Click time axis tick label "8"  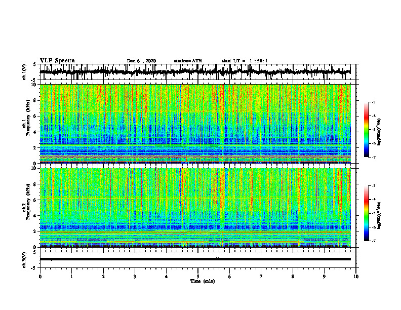click(x=293, y=277)
